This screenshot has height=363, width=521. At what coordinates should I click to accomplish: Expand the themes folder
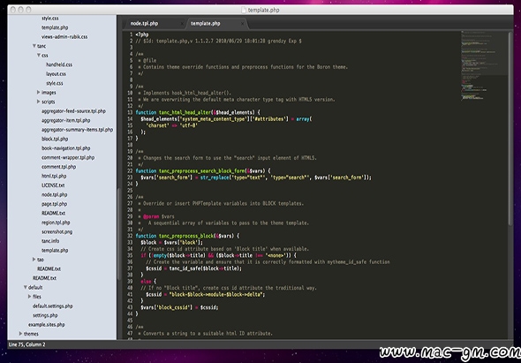click(20, 334)
